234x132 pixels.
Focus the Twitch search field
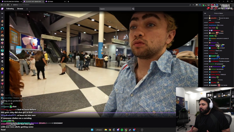click(116, 9)
